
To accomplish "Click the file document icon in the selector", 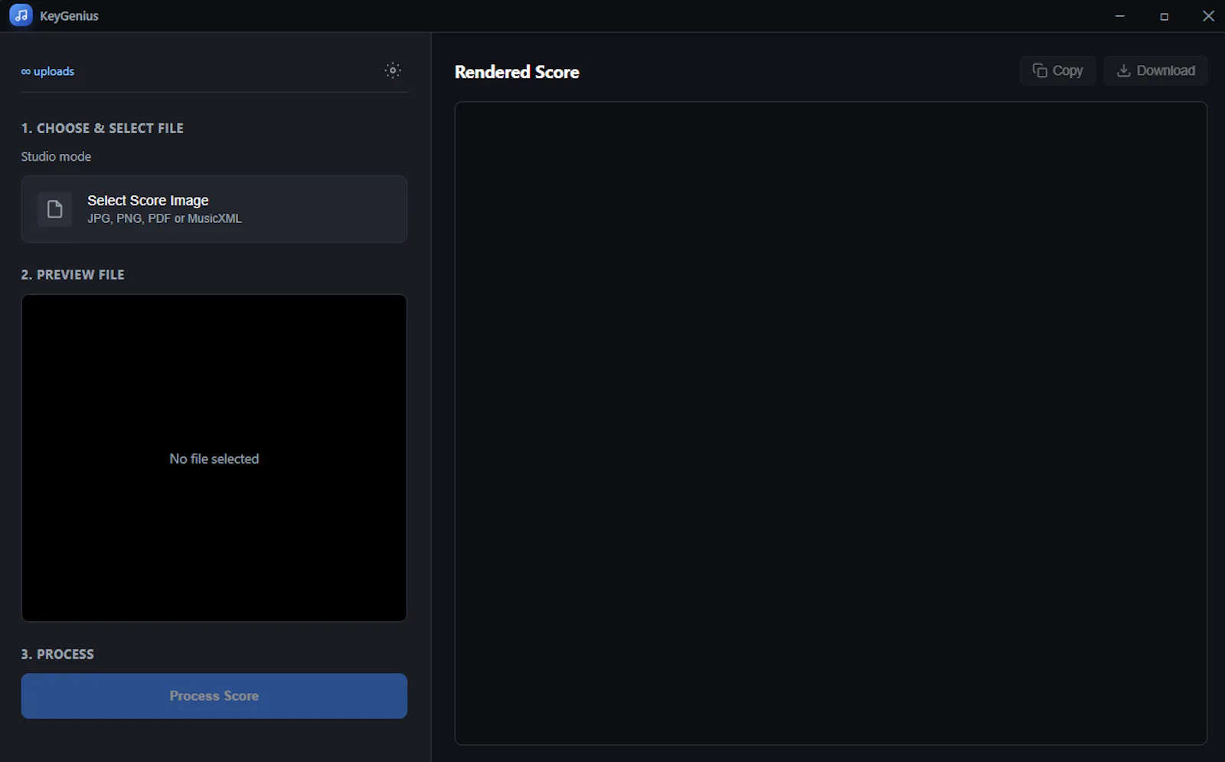I will [x=55, y=209].
